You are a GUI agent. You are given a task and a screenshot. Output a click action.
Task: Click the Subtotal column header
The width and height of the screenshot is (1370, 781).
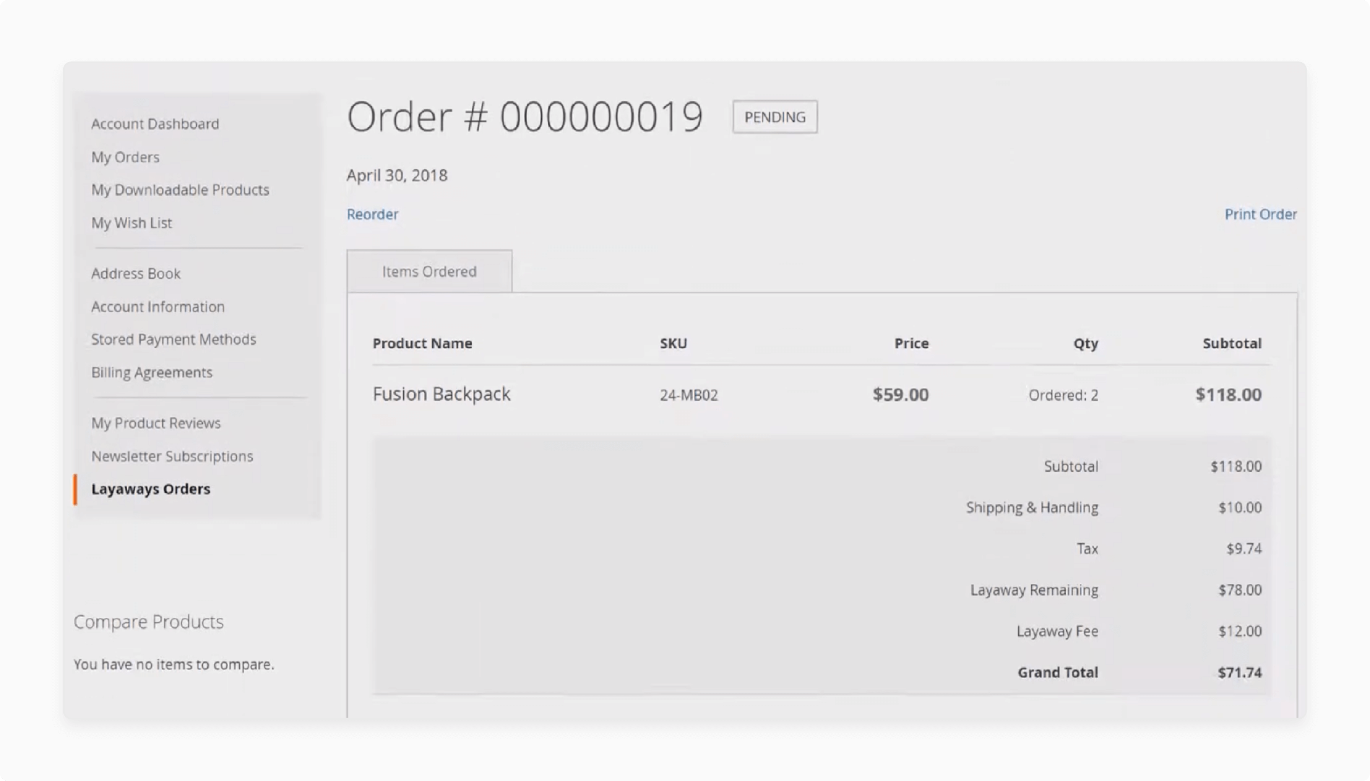pos(1232,343)
